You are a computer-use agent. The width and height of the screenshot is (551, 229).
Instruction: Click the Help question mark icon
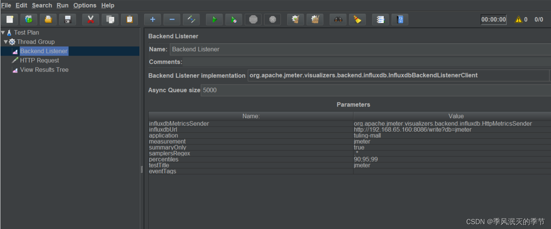400,19
